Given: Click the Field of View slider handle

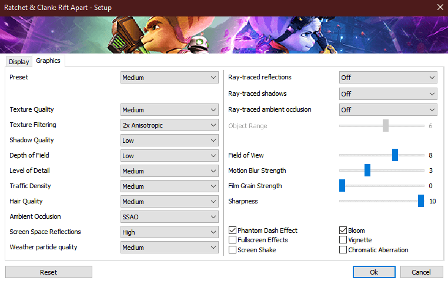Looking at the screenshot, I should pos(395,155).
